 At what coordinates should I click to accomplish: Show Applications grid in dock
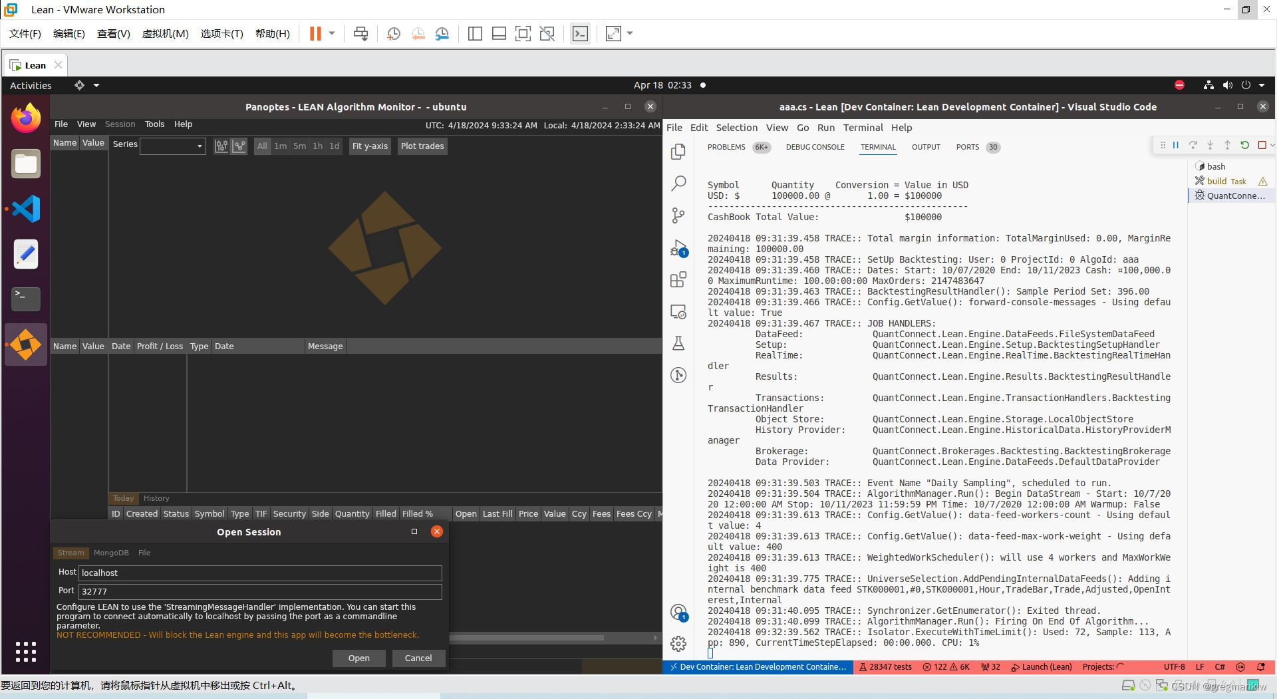(26, 652)
